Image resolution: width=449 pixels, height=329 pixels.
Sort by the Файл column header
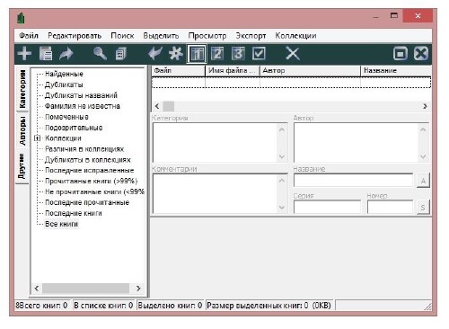point(179,71)
